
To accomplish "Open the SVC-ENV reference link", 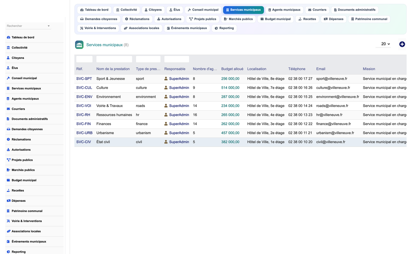I will point(84,97).
